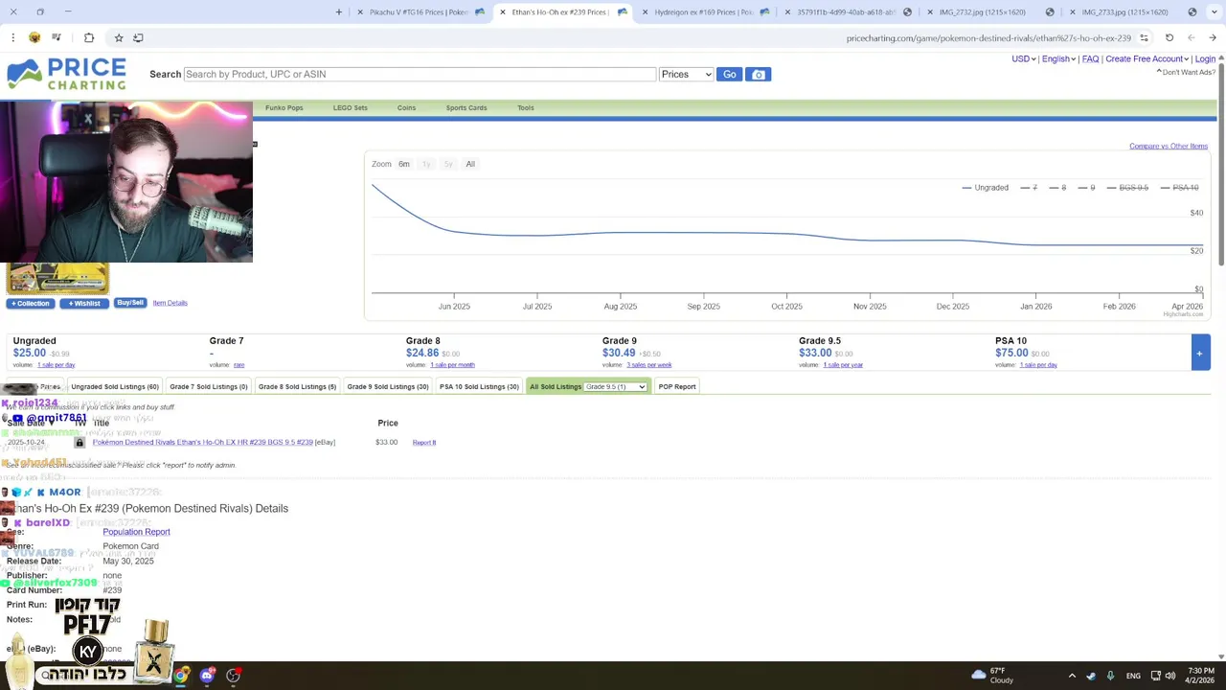Image resolution: width=1226 pixels, height=690 pixels.
Task: Click the + Wishlist button
Action: [83, 303]
